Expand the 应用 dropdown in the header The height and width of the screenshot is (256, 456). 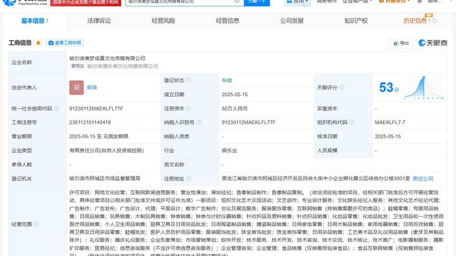(x=297, y=2)
